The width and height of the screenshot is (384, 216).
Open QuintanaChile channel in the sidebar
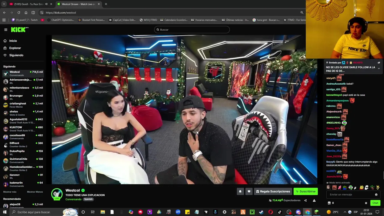click(x=23, y=160)
